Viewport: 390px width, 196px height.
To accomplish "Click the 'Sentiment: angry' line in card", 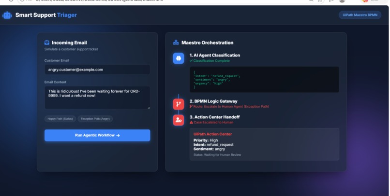I will 209,149.
